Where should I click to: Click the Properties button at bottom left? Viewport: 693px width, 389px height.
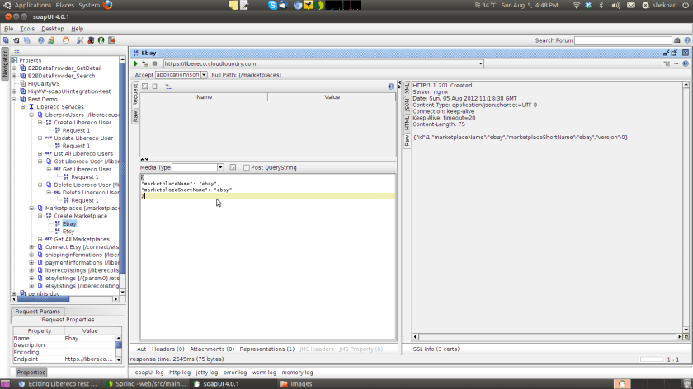[x=31, y=372]
